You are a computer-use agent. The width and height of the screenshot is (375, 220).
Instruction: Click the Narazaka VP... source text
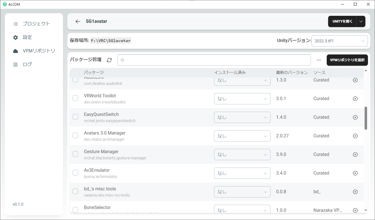click(328, 210)
